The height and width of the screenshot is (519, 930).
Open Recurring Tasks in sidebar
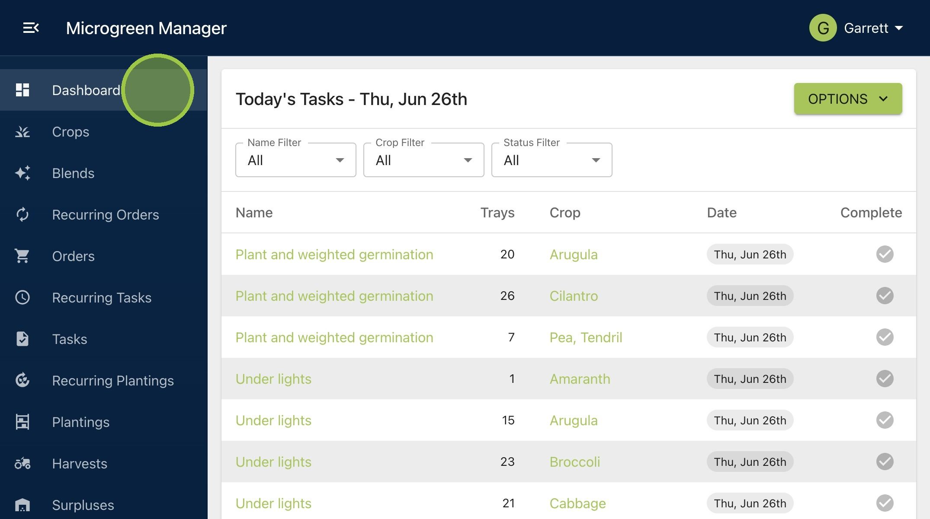103,297
